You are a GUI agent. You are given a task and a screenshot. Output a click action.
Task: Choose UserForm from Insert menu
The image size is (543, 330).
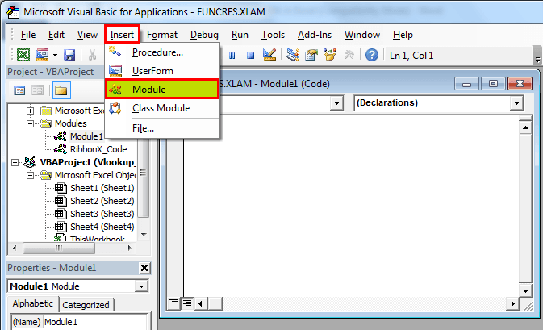(x=162, y=71)
